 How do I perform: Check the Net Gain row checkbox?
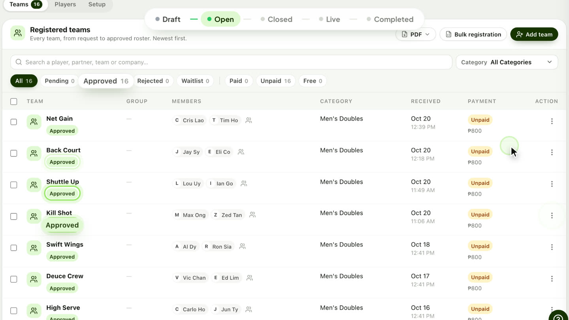pyautogui.click(x=14, y=122)
